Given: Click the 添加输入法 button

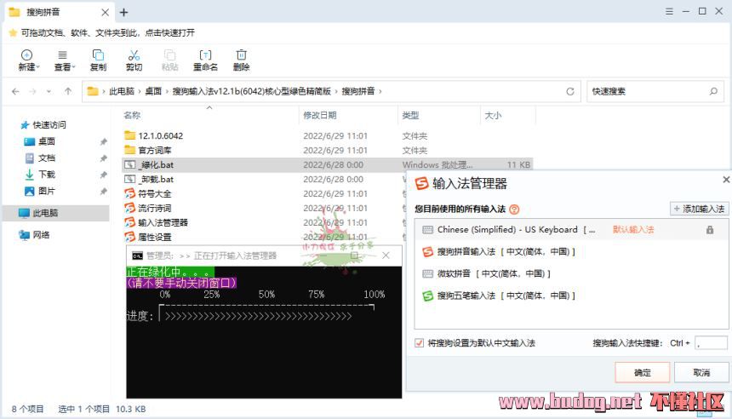Looking at the screenshot, I should pos(699,209).
